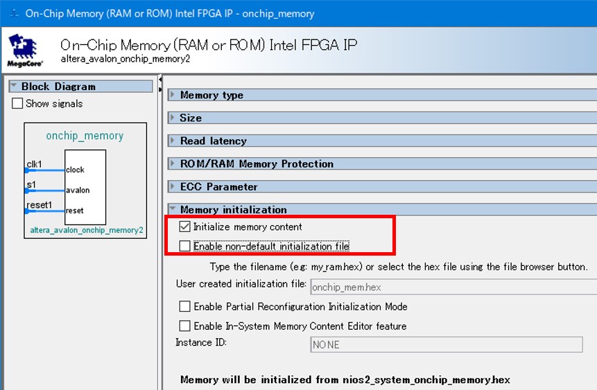Select the clk1 clock port in diagram
597x390 pixels.
click(35, 165)
